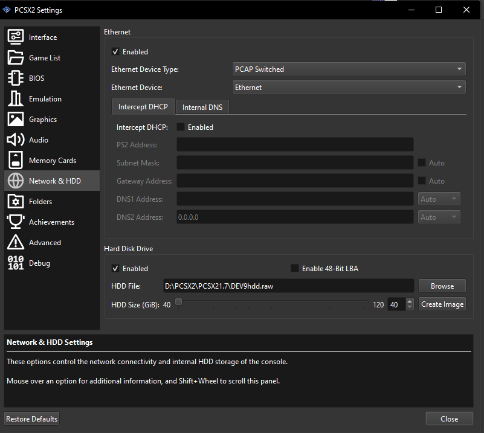The height and width of the screenshot is (433, 484).
Task: Open the Ethernet Device Type dropdown
Action: click(349, 69)
